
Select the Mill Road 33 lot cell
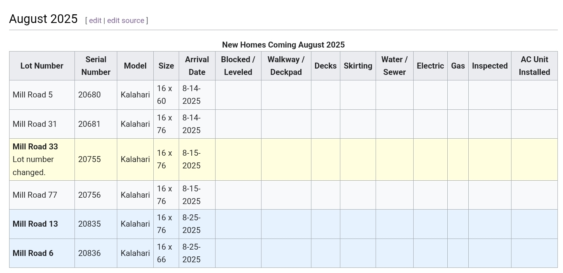pos(42,159)
